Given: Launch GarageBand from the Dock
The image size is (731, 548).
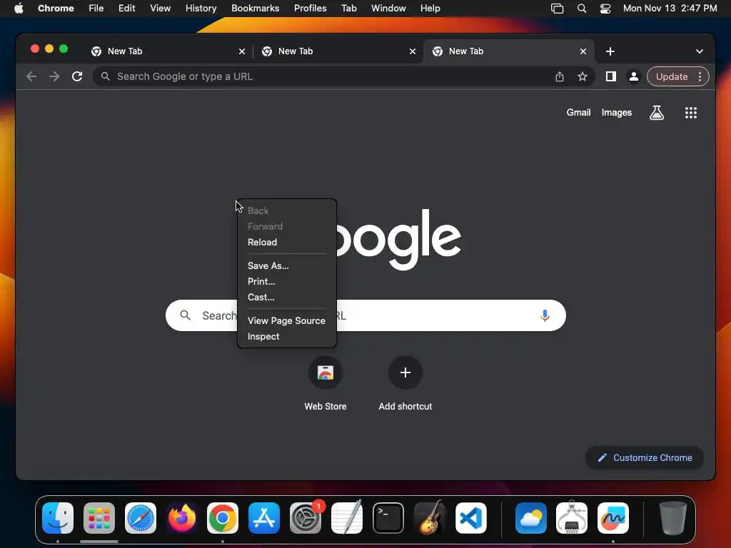Looking at the screenshot, I should point(429,518).
